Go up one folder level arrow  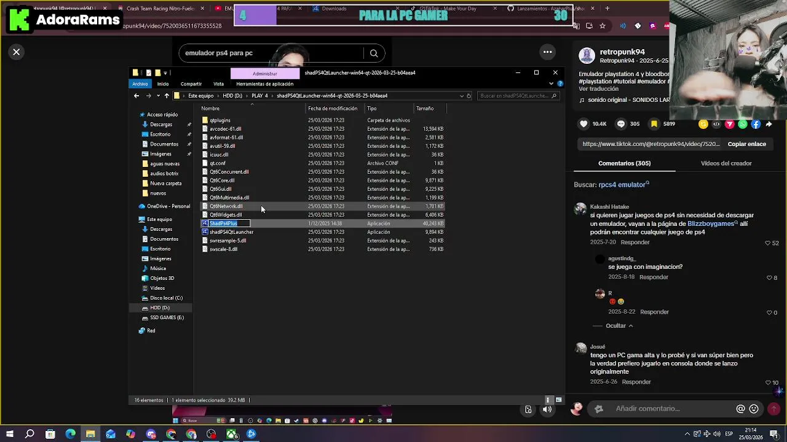pyautogui.click(x=167, y=96)
